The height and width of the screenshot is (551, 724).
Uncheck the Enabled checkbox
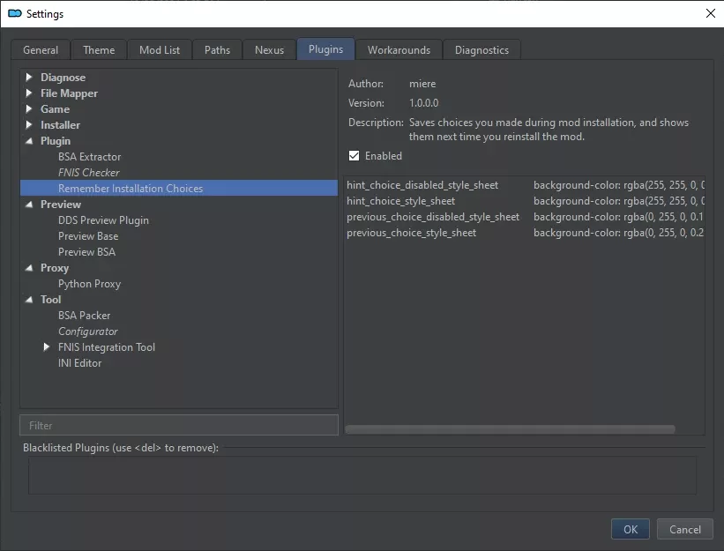click(x=355, y=156)
